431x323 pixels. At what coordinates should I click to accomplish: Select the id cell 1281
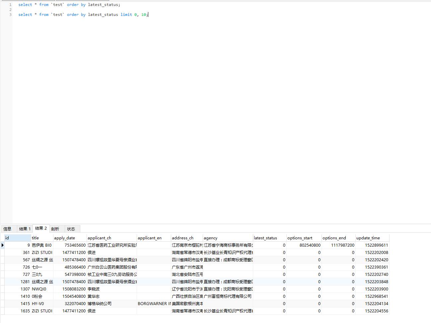pos(18,282)
